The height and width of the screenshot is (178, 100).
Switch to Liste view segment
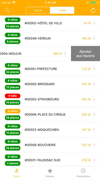tap(62, 10)
